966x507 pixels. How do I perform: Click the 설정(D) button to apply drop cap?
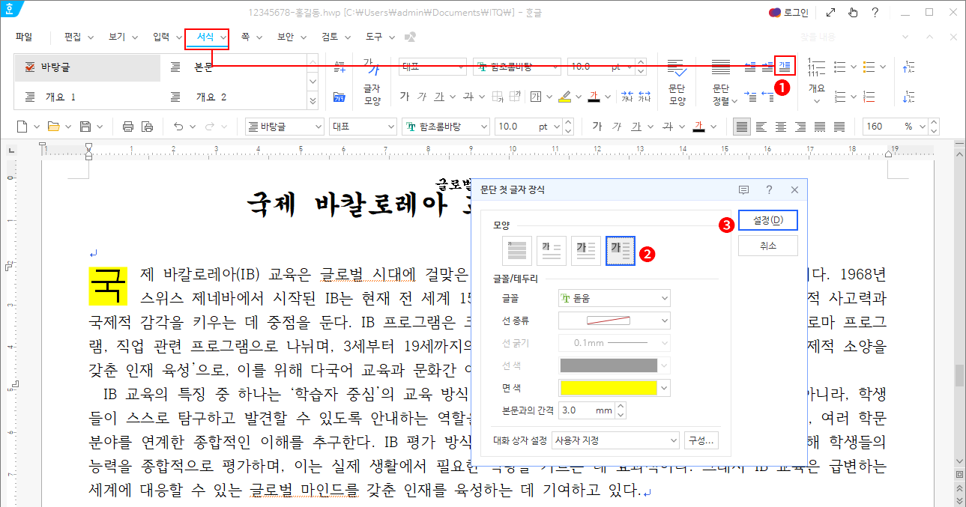(767, 220)
